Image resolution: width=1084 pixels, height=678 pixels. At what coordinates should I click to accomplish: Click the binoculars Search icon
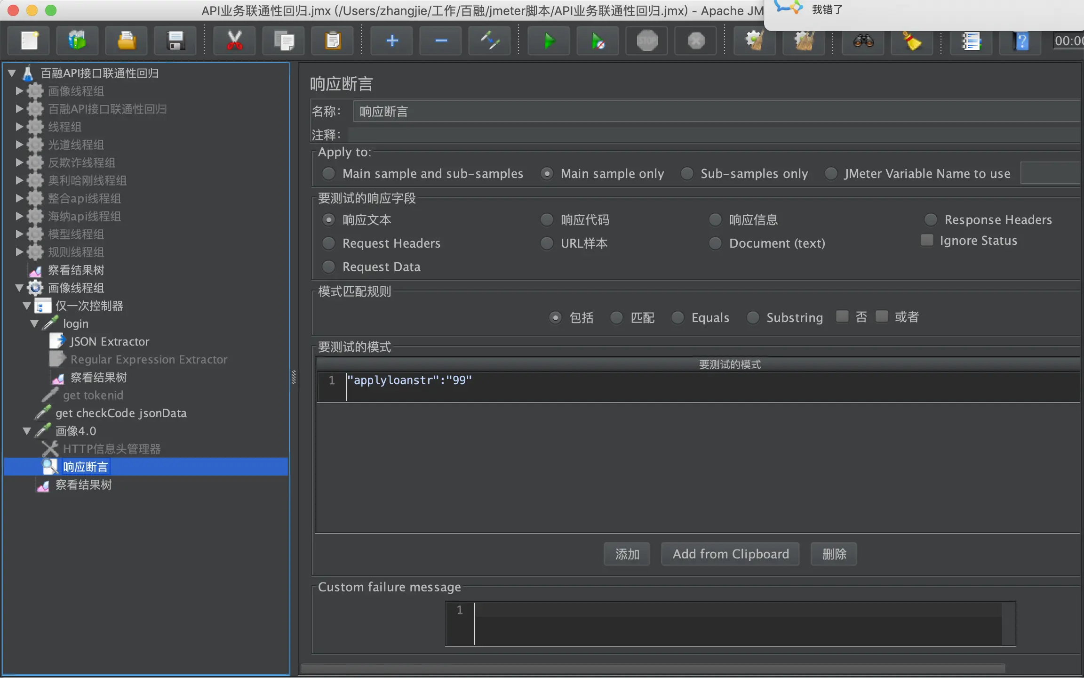click(x=863, y=41)
